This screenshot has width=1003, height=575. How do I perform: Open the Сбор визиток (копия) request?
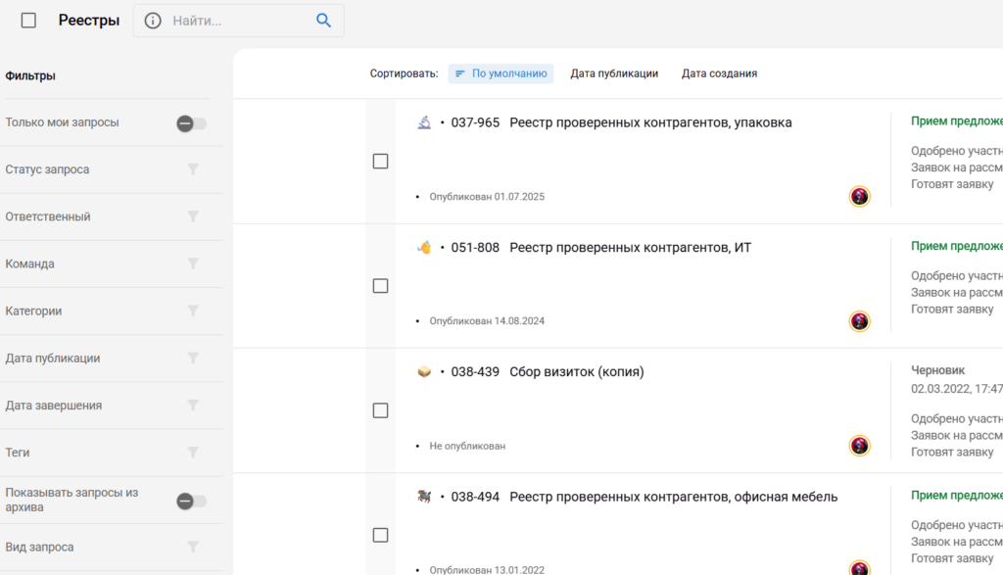pyautogui.click(x=577, y=372)
